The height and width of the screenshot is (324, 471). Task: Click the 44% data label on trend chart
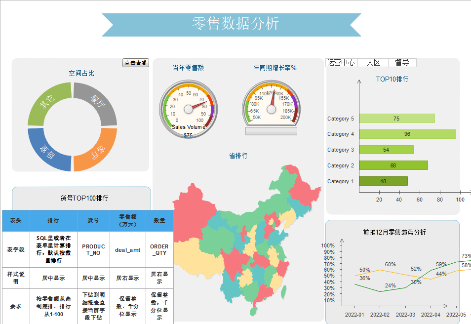(441, 274)
